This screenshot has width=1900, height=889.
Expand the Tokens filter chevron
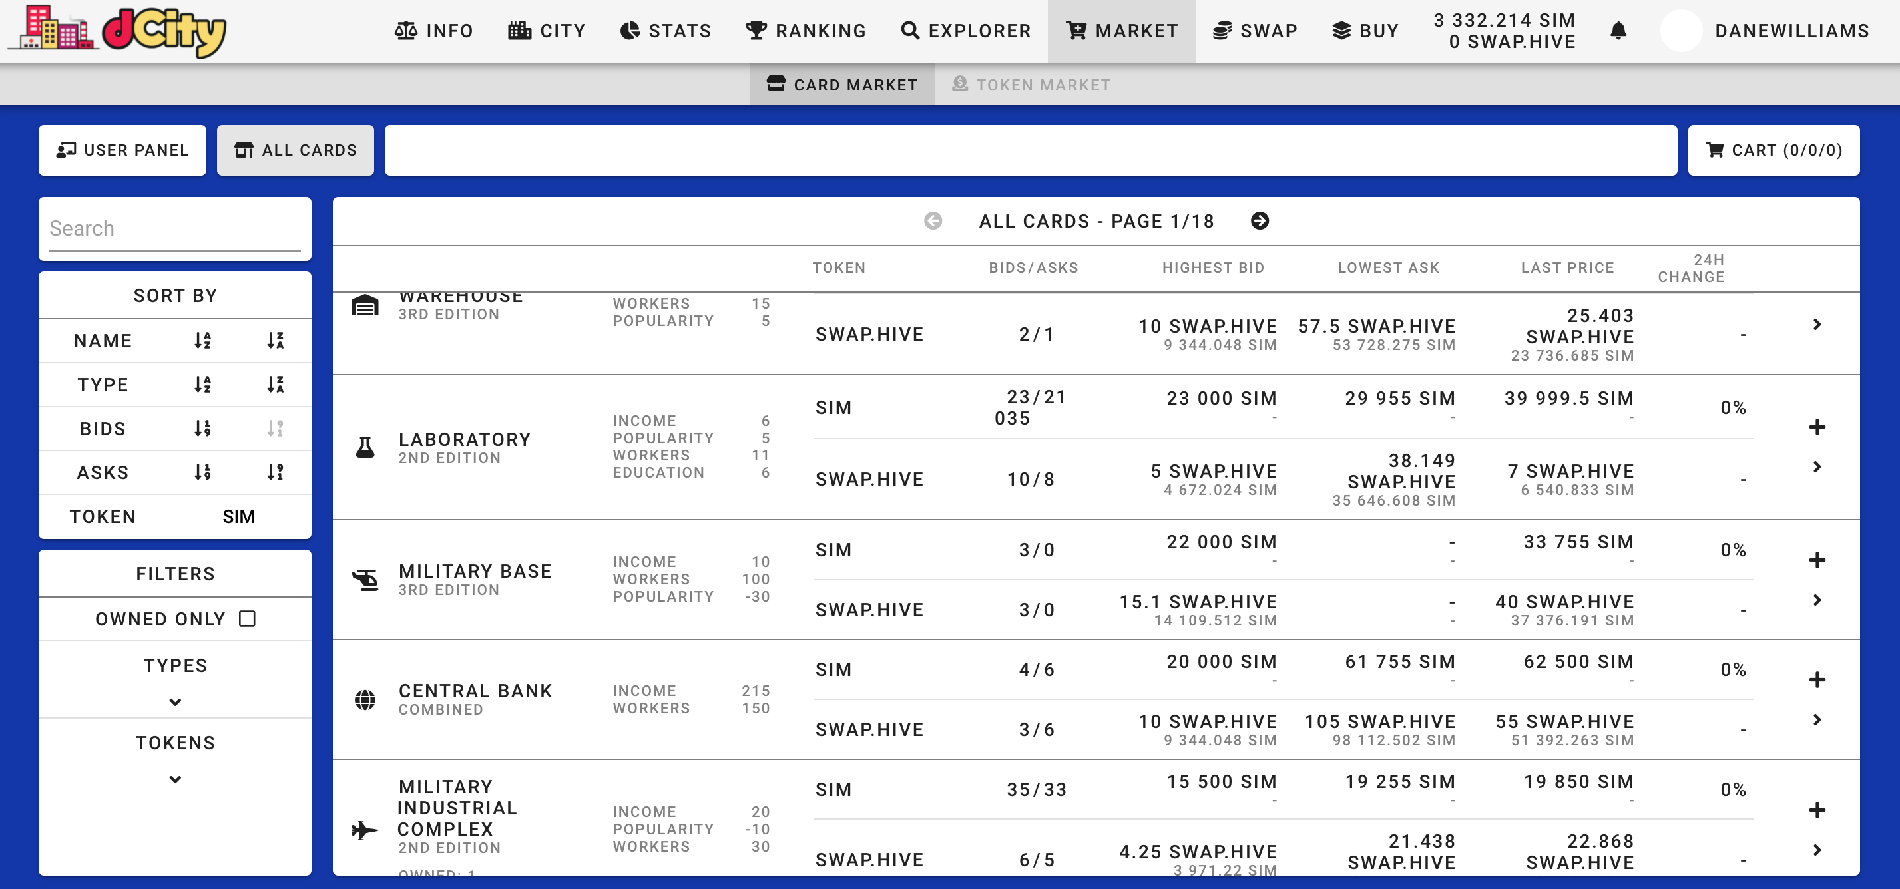pyautogui.click(x=175, y=779)
